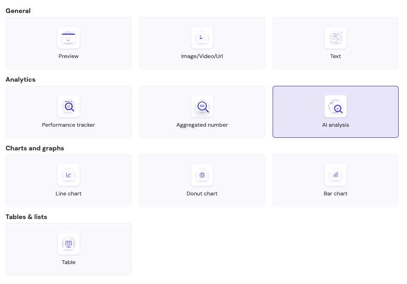Click the Performance tracker magnifier icon
The height and width of the screenshot is (284, 407).
69,106
